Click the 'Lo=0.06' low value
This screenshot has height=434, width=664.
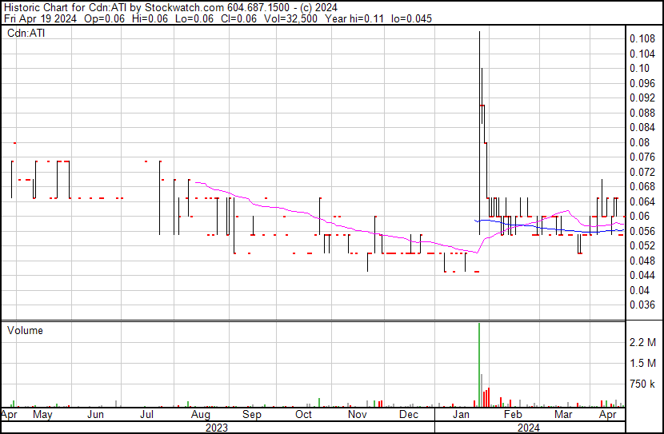coord(196,18)
